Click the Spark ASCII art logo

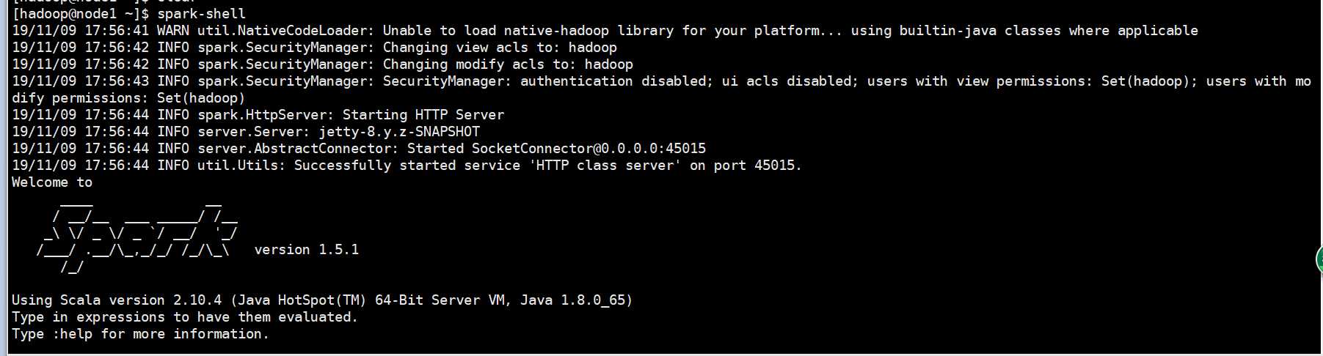coord(137,234)
